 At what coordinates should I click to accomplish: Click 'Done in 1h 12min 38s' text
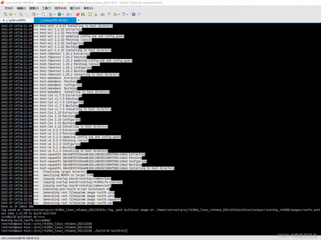coord(17,206)
